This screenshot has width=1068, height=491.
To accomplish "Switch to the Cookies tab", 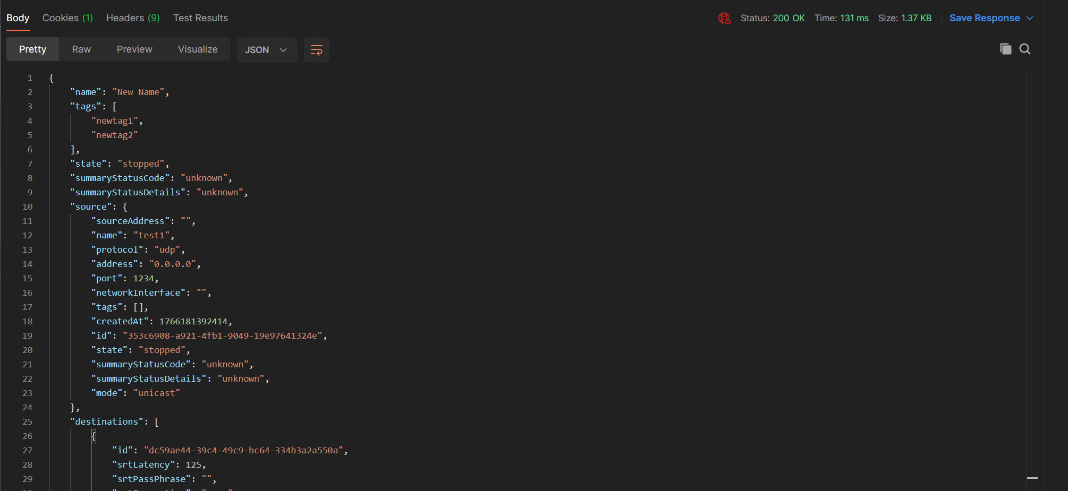I will [x=67, y=18].
